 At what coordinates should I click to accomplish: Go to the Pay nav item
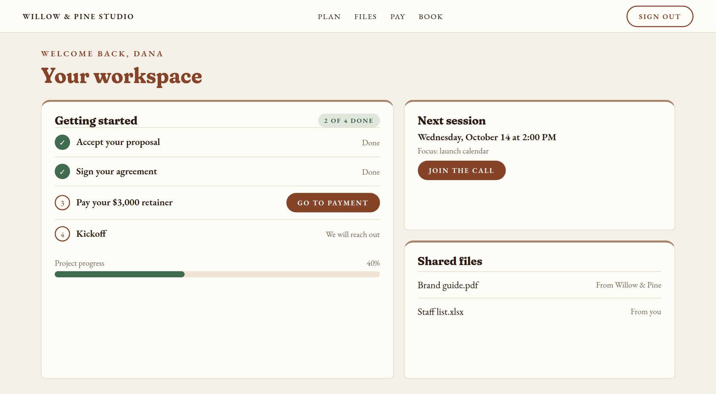pyautogui.click(x=398, y=17)
